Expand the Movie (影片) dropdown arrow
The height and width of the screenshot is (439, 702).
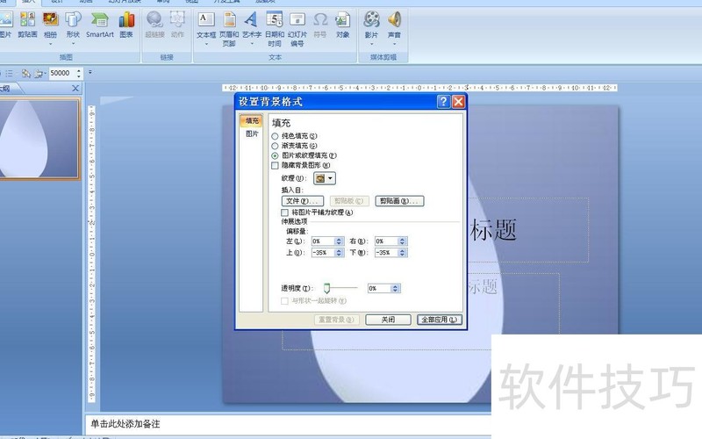coord(371,44)
